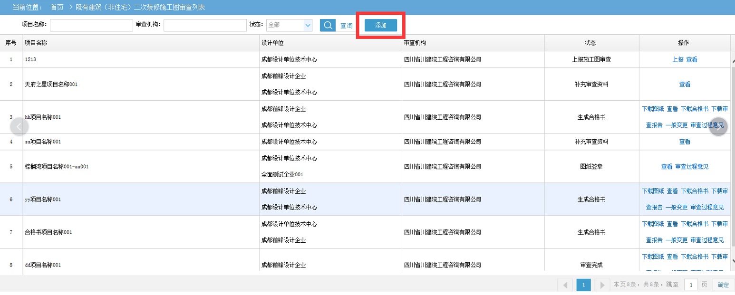The width and height of the screenshot is (735, 295).
Task: Click the right carousel arrow circle
Action: point(718,127)
